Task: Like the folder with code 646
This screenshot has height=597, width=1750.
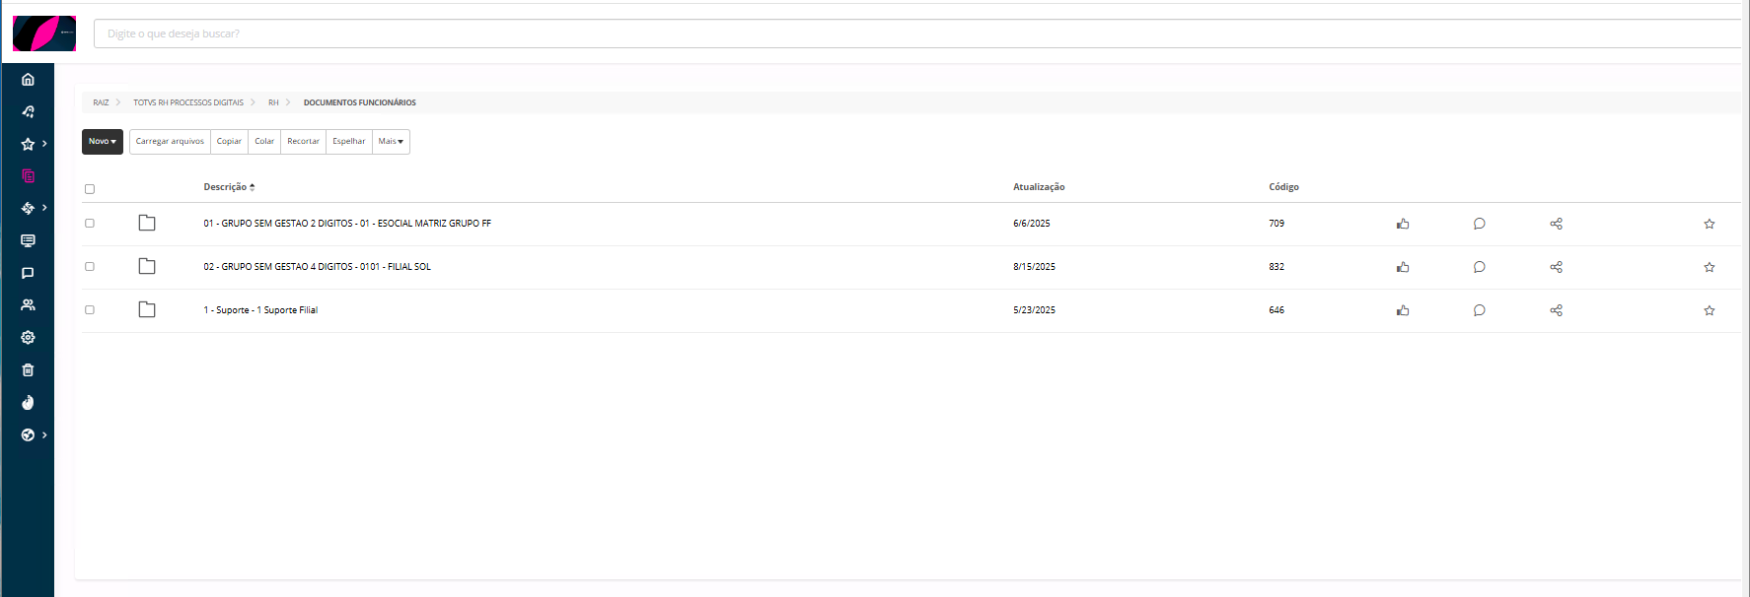Action: pyautogui.click(x=1403, y=310)
